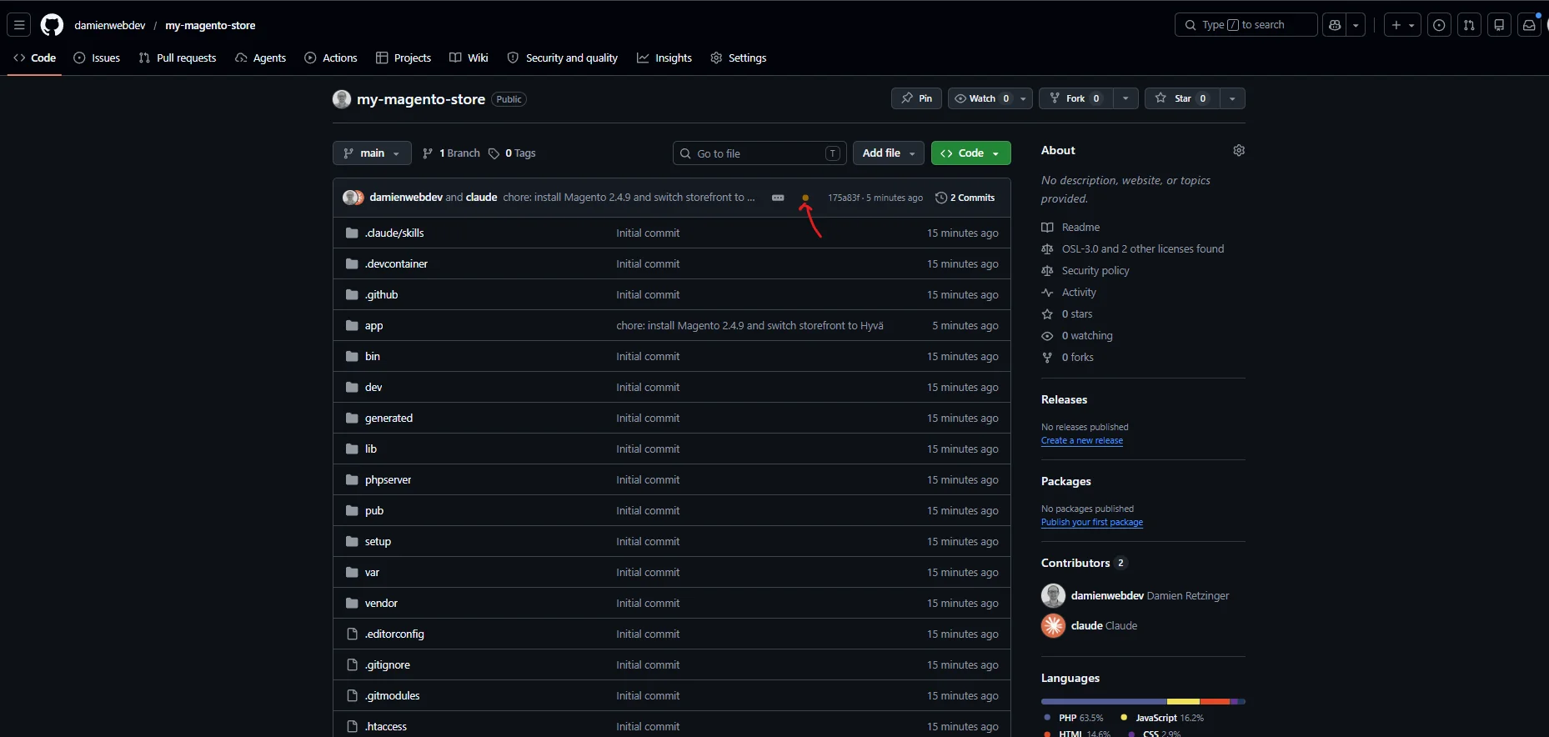Open commit 175a83f
This screenshot has height=737, width=1549.
point(844,198)
